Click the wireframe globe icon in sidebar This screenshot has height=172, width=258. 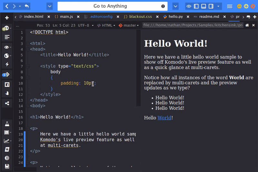[x=7, y=158]
